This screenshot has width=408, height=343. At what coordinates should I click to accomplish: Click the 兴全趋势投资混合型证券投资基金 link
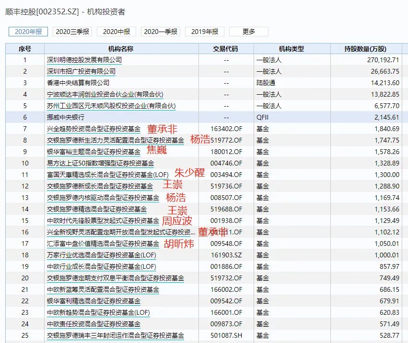point(91,129)
